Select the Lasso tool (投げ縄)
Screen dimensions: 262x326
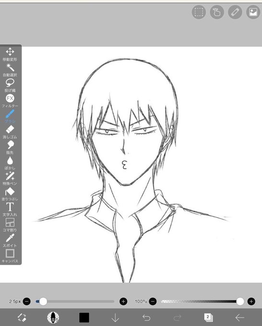coord(10,85)
